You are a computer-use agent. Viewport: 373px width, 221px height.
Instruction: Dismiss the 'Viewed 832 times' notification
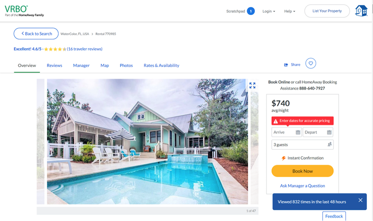pos(361,200)
